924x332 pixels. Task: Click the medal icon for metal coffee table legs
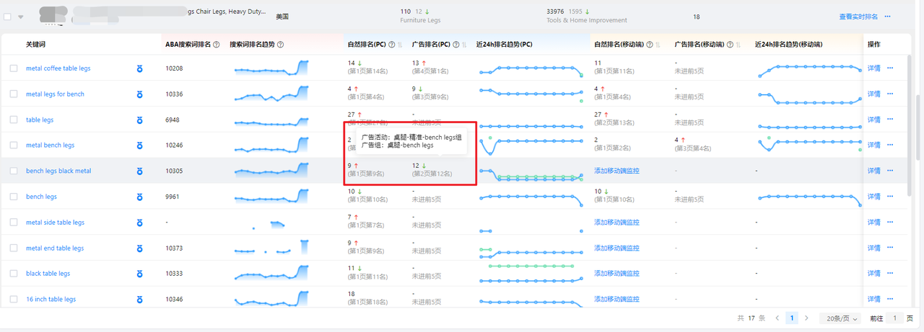click(140, 68)
